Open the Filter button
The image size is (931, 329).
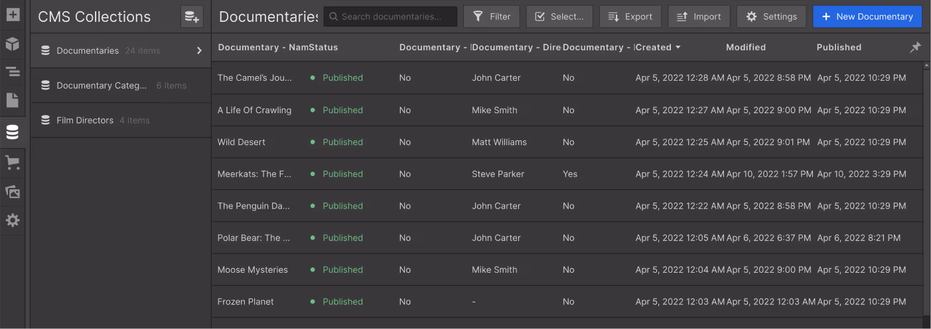click(492, 17)
